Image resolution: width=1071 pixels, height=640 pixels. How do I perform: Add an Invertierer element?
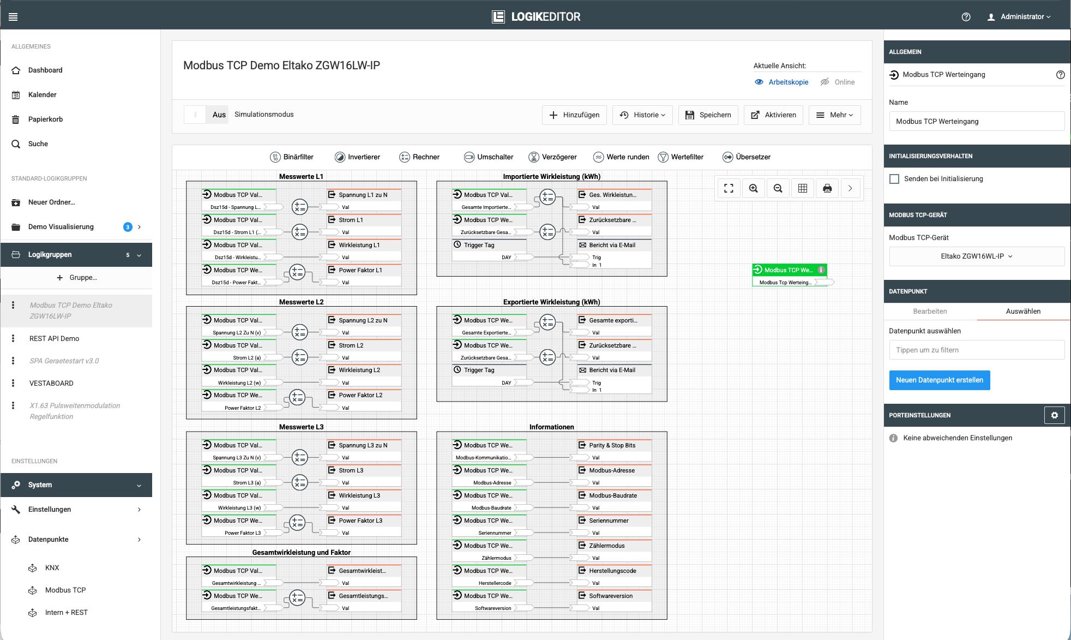click(x=357, y=157)
